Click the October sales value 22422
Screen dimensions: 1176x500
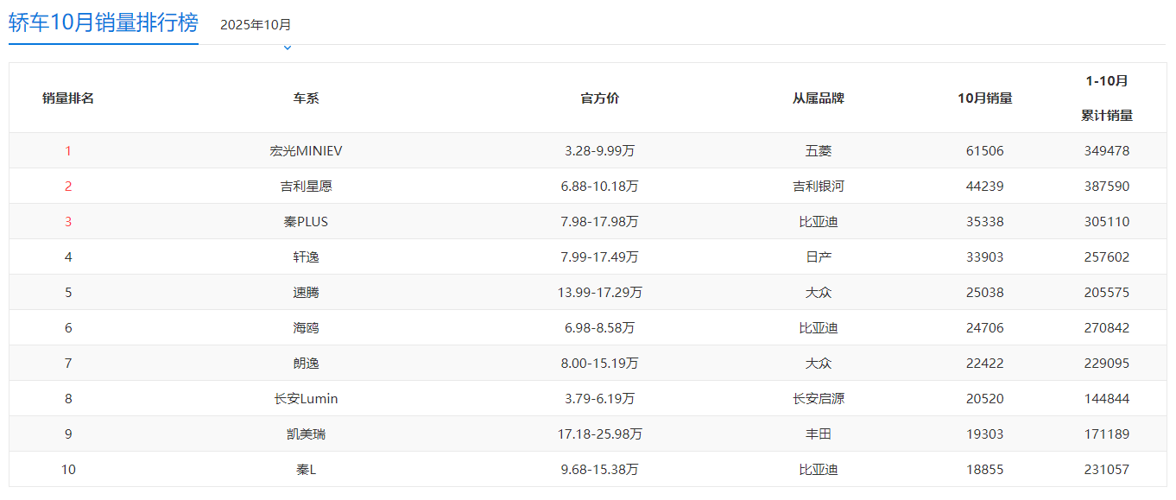(985, 364)
